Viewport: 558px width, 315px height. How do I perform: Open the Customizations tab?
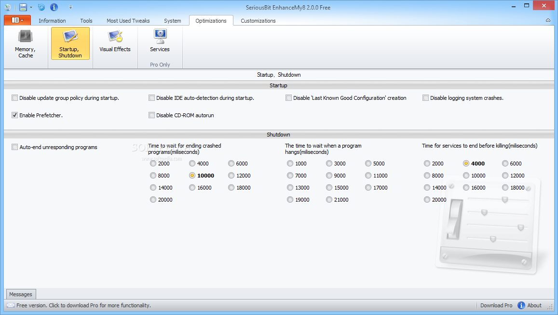point(258,21)
